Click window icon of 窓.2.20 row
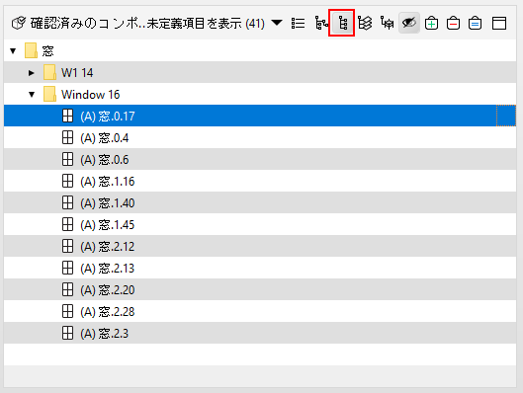This screenshot has width=523, height=393. [67, 289]
